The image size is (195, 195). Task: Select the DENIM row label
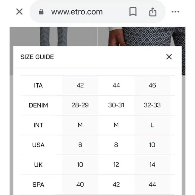[x=38, y=105]
